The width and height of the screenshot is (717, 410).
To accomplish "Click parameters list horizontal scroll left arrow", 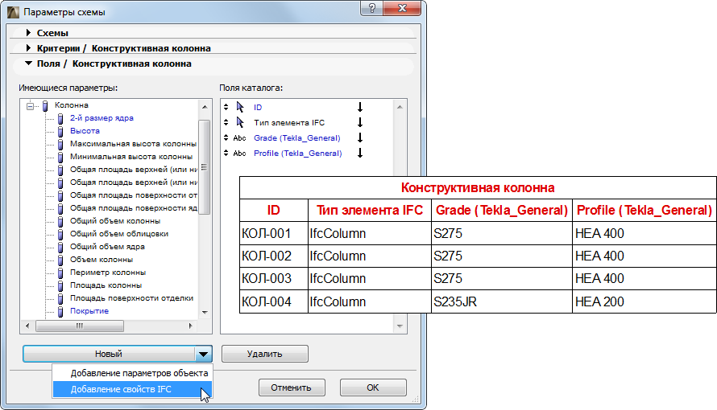I will 28,326.
